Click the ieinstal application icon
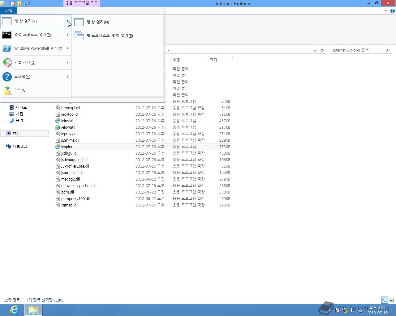This screenshot has height=316, width=396. (x=58, y=121)
